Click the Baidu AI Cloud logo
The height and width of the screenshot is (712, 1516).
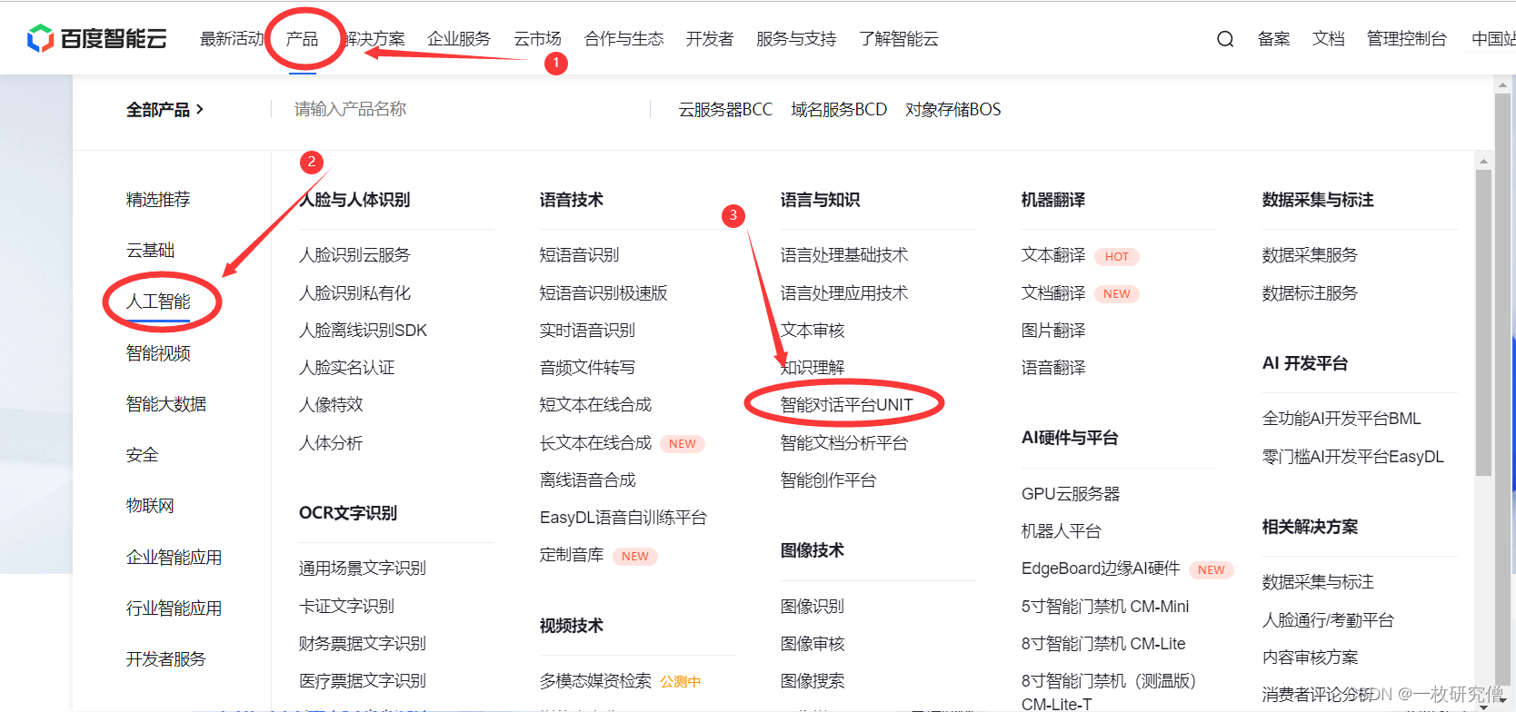(96, 38)
